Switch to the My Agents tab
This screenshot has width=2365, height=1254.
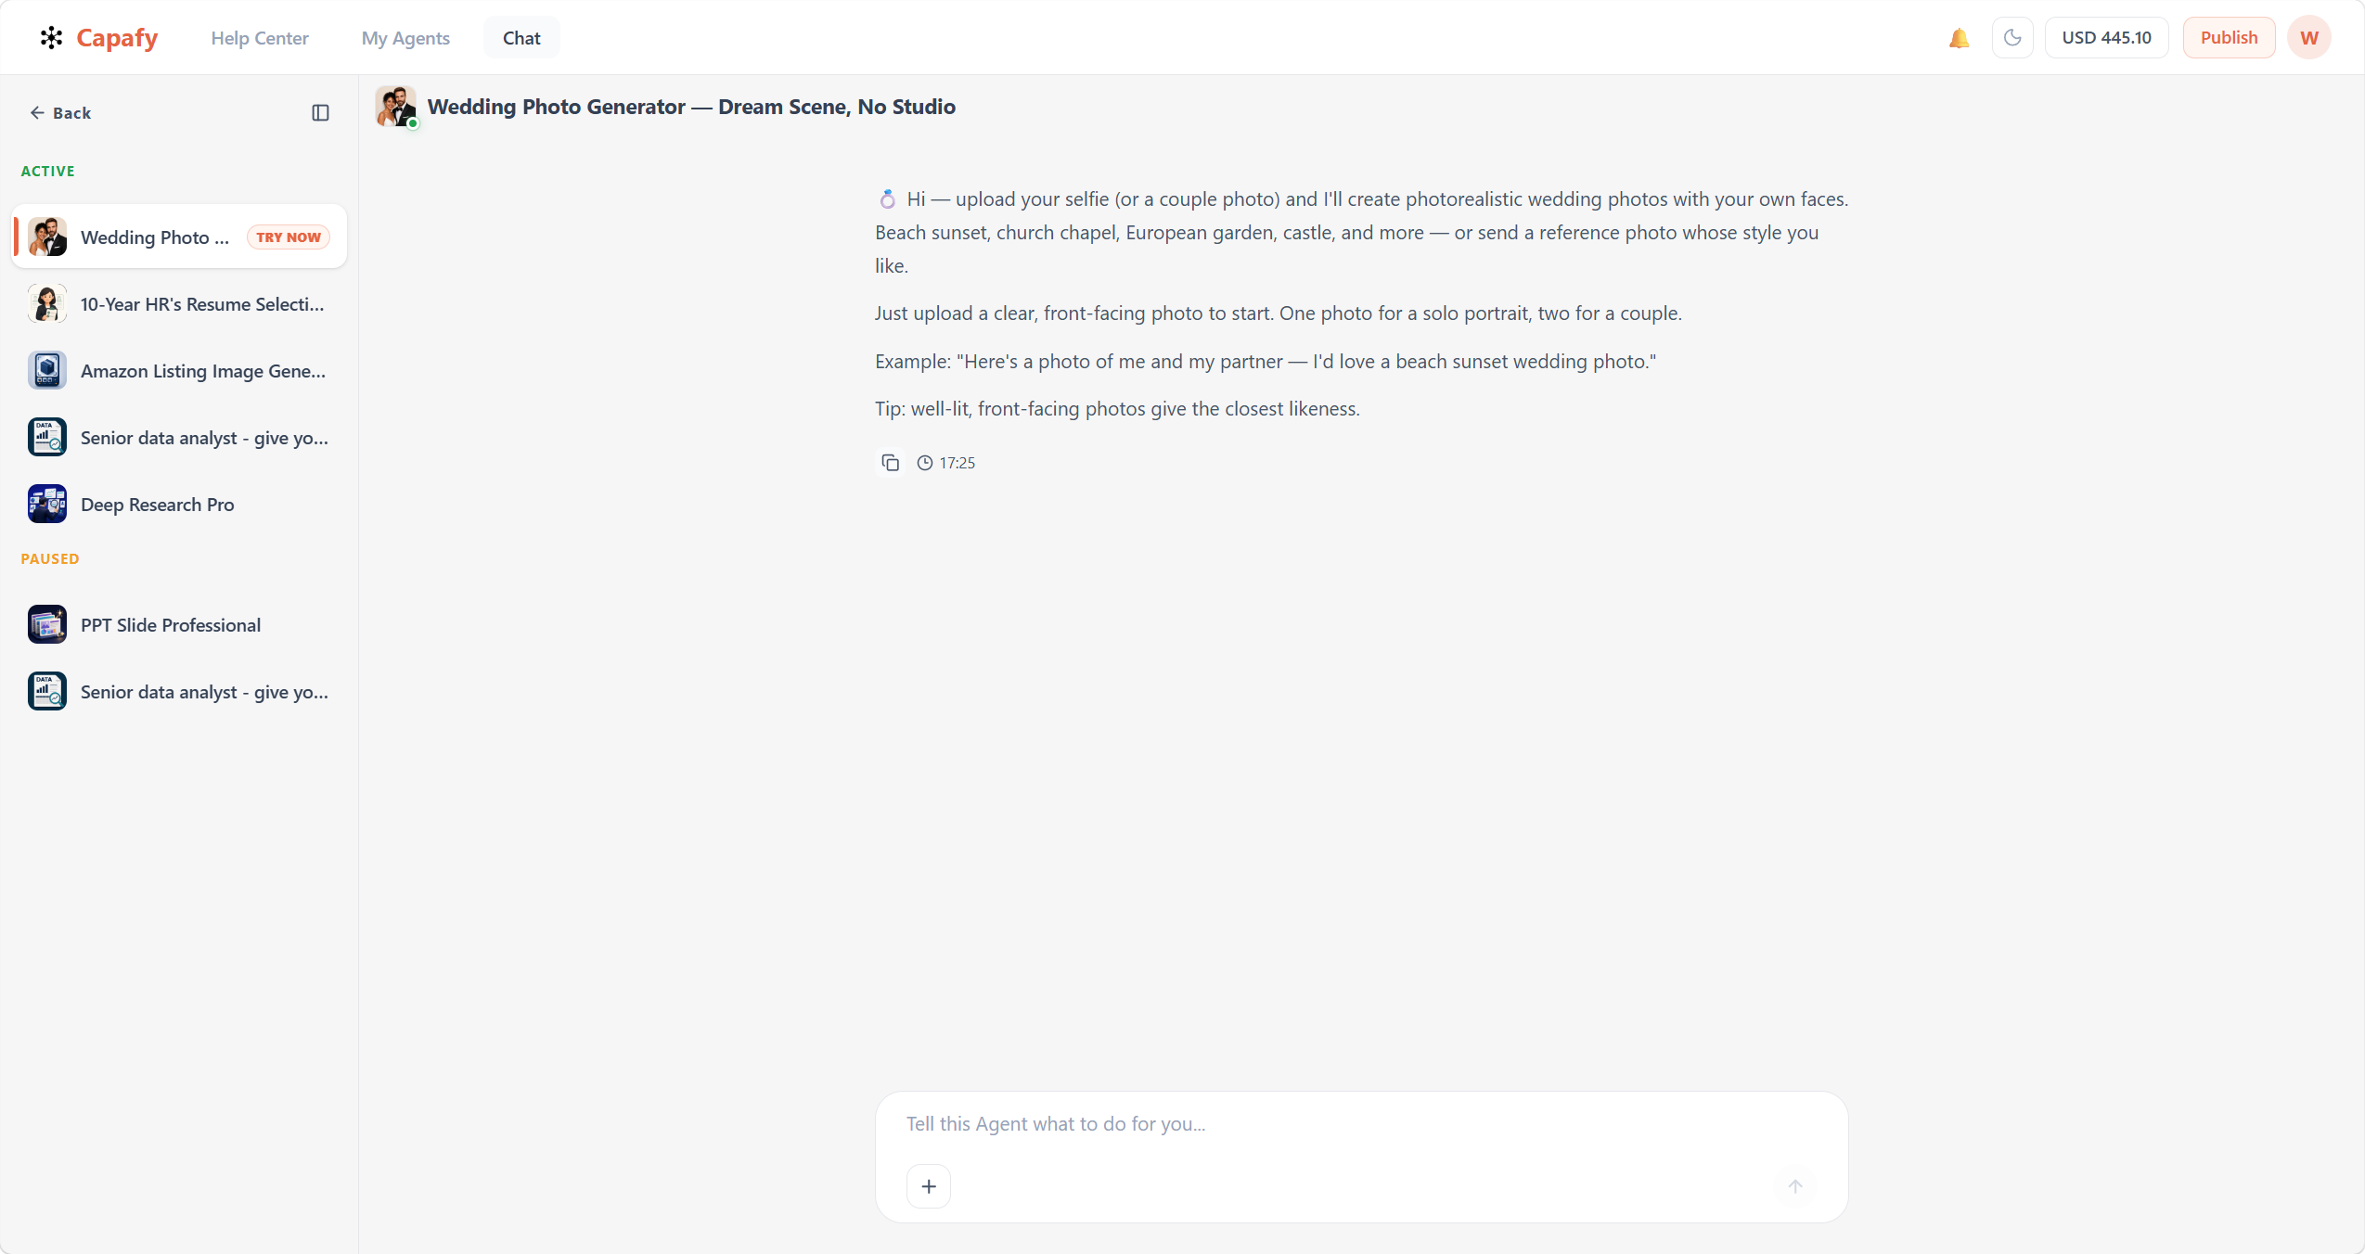405,38
